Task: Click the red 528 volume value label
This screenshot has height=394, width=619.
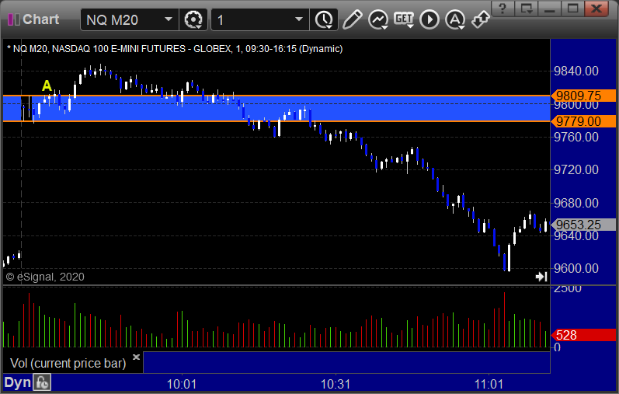Action: (x=583, y=335)
